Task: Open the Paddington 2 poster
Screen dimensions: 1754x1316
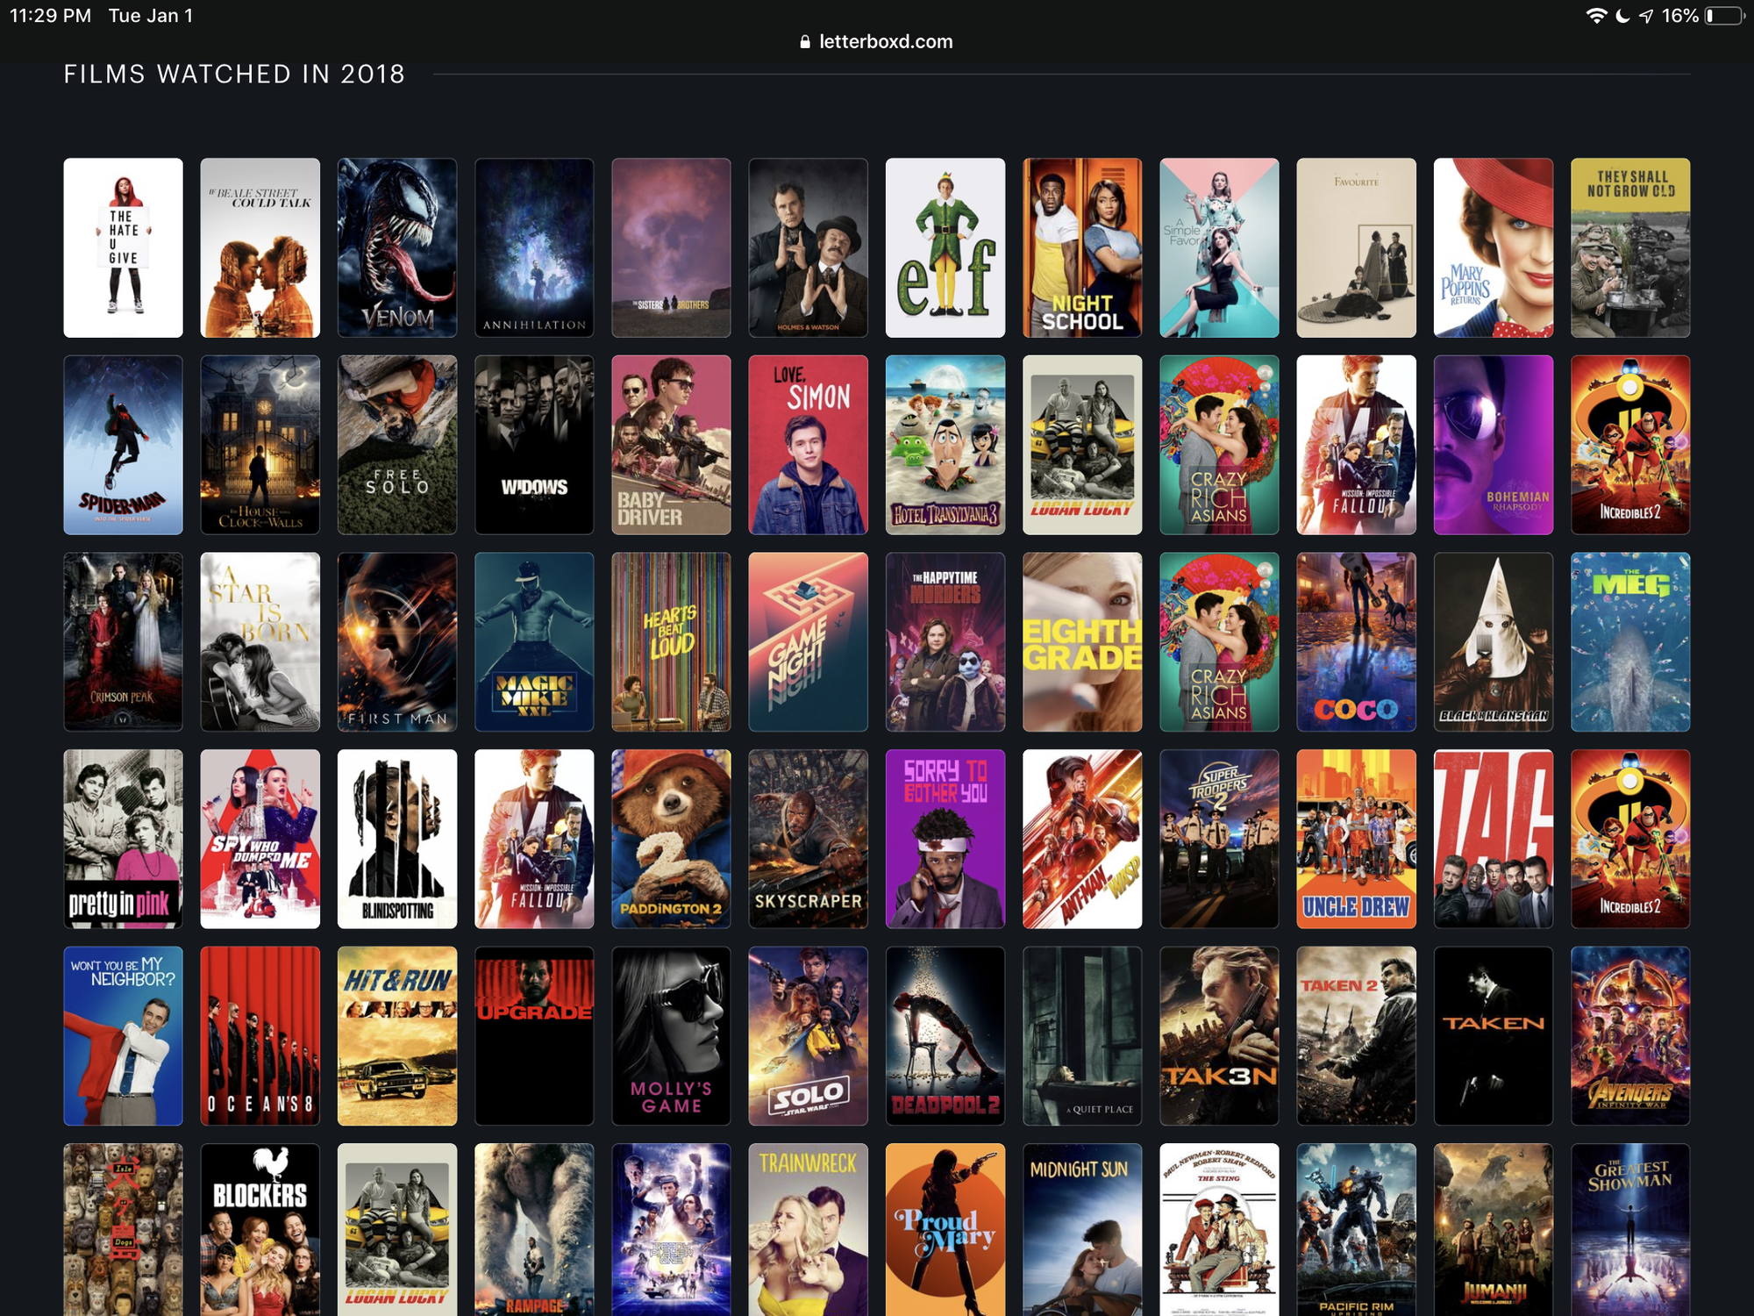Action: pos(671,839)
